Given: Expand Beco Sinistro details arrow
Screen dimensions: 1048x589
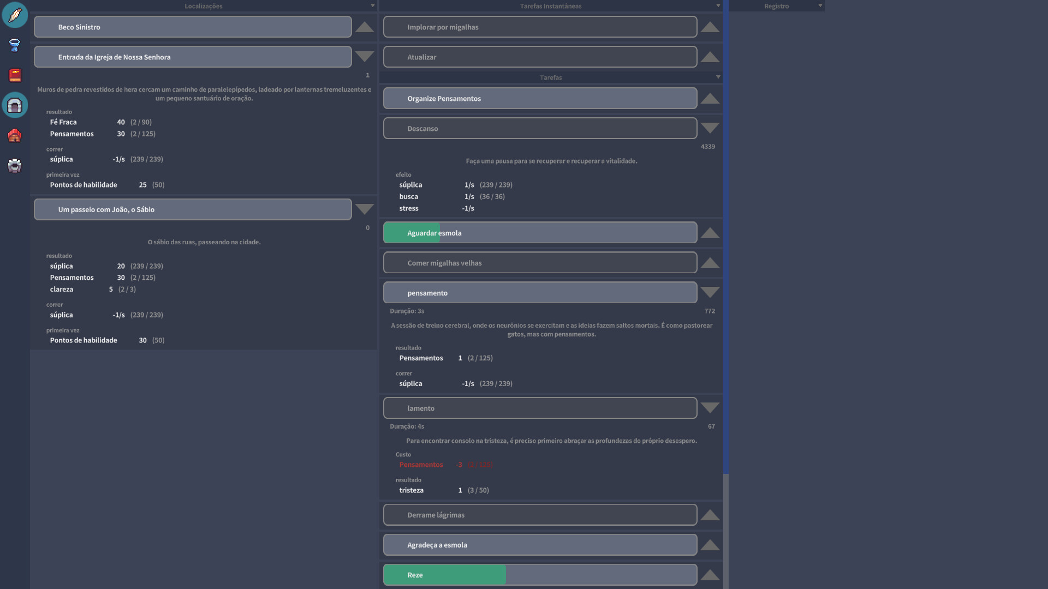Looking at the screenshot, I should pyautogui.click(x=364, y=27).
